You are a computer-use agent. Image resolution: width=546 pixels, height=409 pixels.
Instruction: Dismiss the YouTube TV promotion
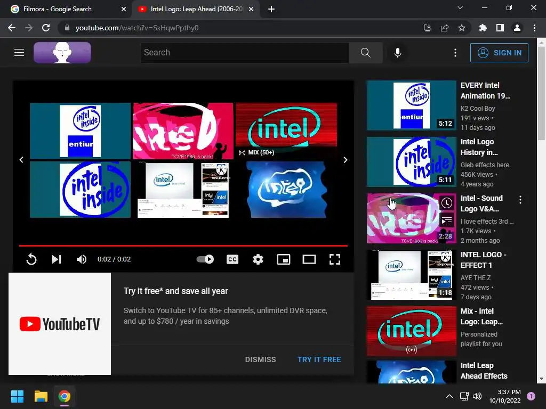click(260, 359)
